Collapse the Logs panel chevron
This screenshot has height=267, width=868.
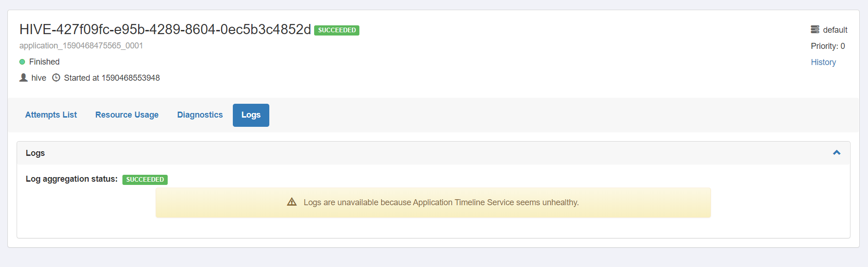pos(837,153)
